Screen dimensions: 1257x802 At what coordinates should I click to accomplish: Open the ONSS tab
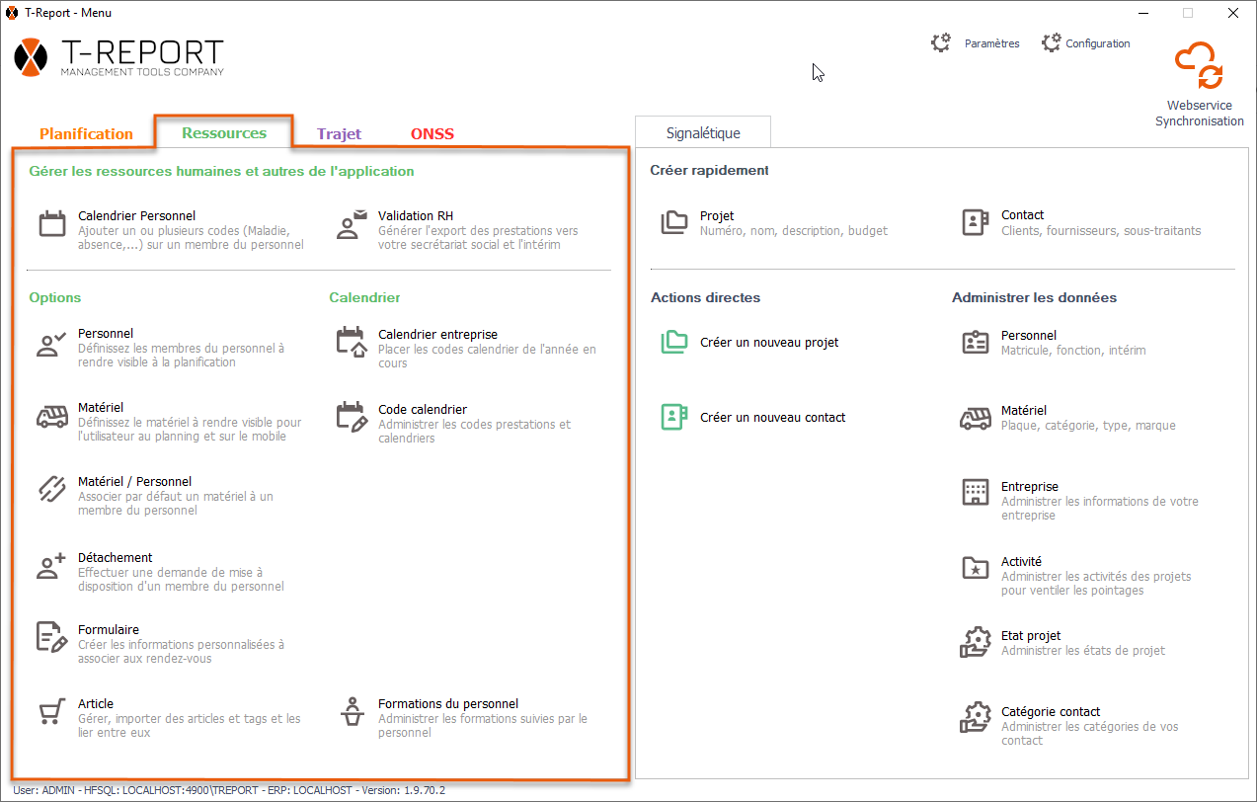pyautogui.click(x=432, y=134)
